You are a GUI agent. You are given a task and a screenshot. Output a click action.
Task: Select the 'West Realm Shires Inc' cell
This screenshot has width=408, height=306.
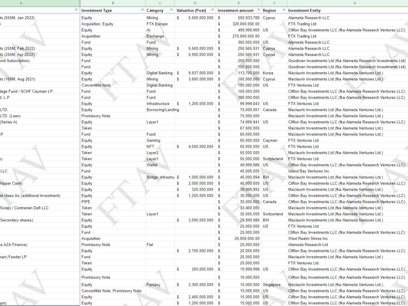308,238
